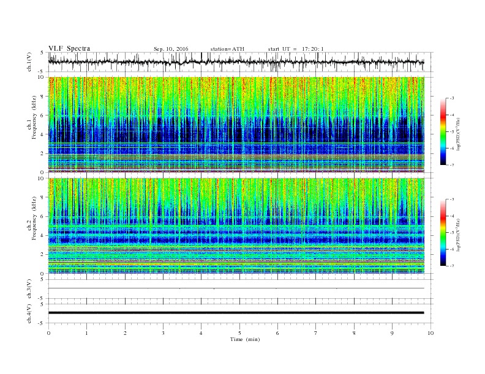Click the 'ch.4(V)' axis label
The width and height of the screenshot is (485, 374).
[29, 313]
